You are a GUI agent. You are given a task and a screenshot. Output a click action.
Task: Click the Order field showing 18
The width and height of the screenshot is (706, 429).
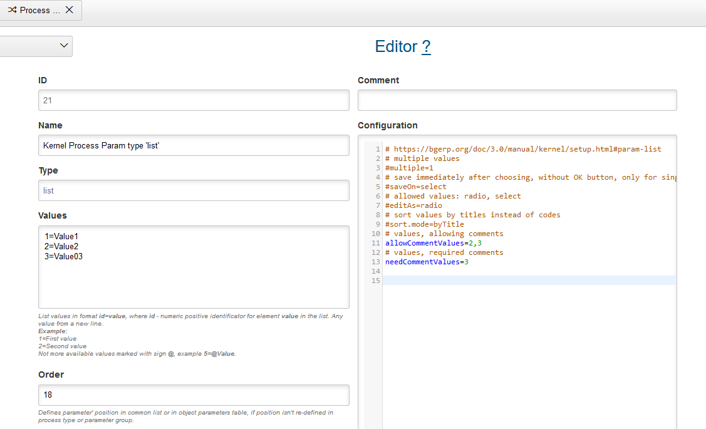tap(194, 395)
